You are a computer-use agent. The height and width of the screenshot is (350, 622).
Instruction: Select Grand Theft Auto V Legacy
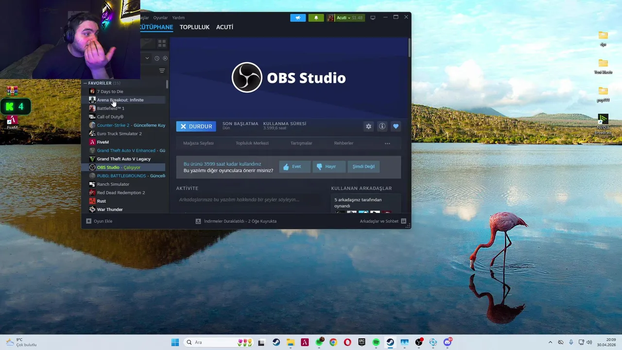[124, 159]
